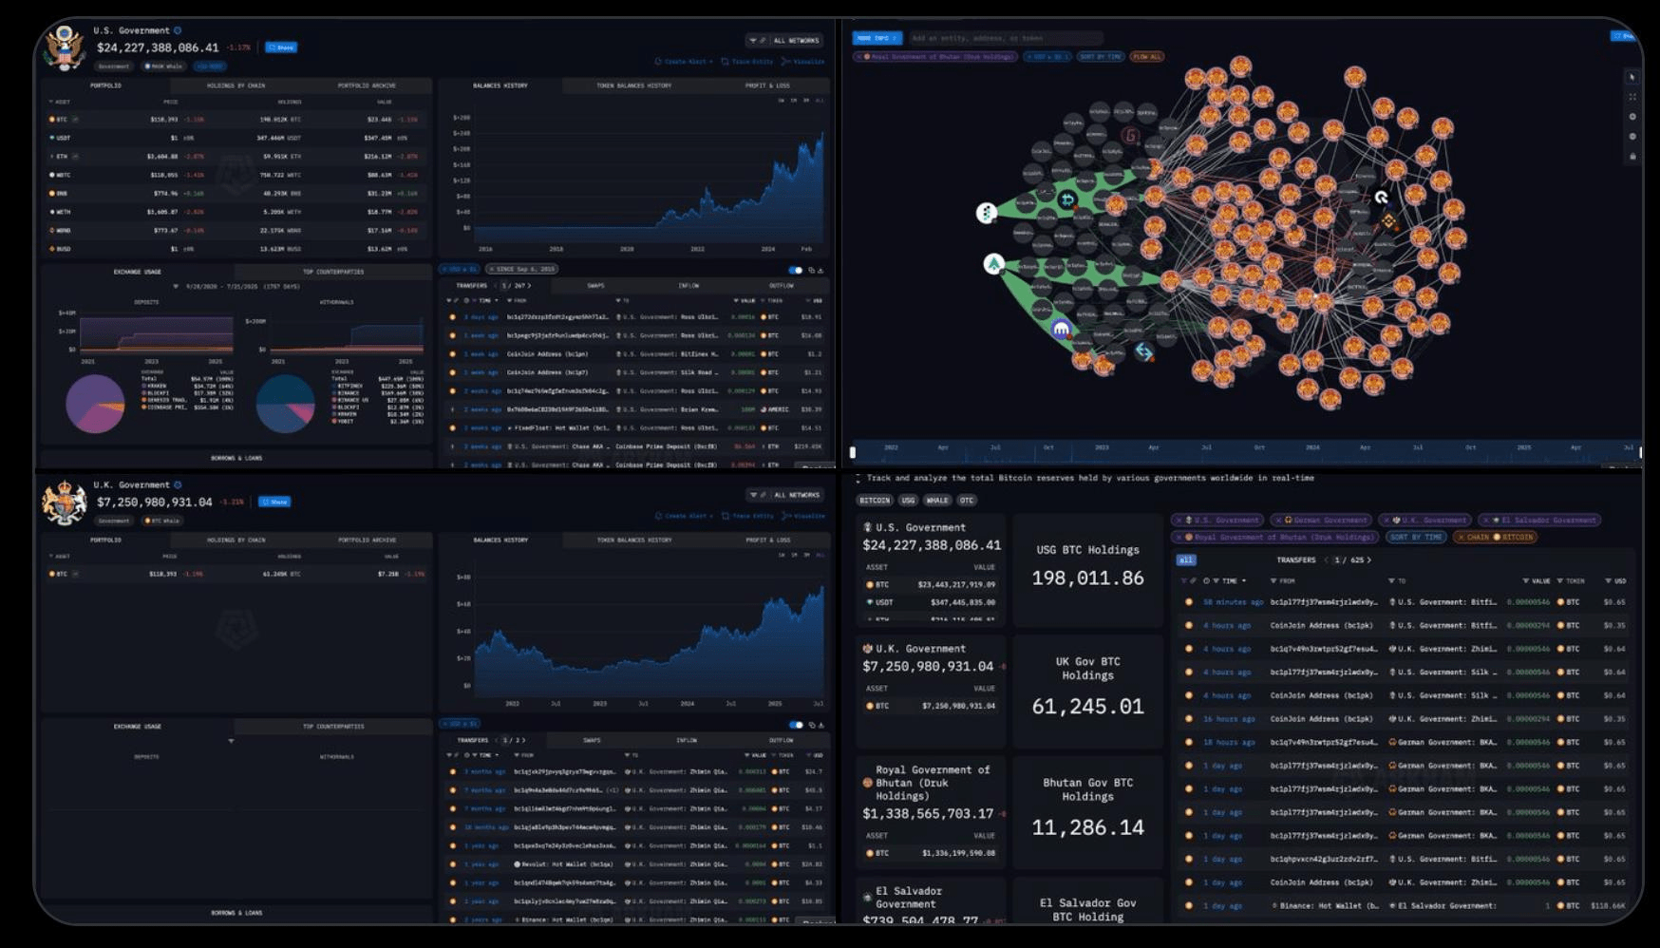This screenshot has height=948, width=1660.
Task: Click the U.S. Government eagle seal avatar
Action: [x=65, y=48]
